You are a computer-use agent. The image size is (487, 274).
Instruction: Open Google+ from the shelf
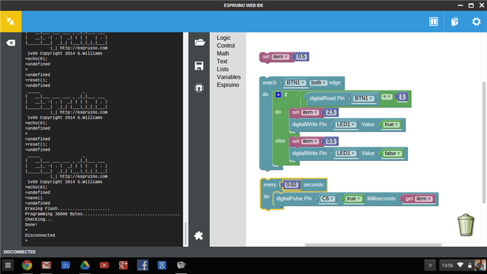tap(123, 266)
